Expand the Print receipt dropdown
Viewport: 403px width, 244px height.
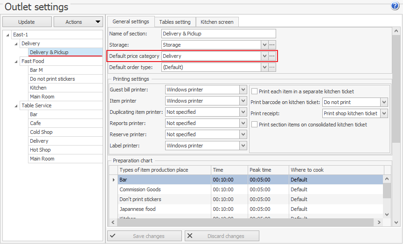(384, 113)
